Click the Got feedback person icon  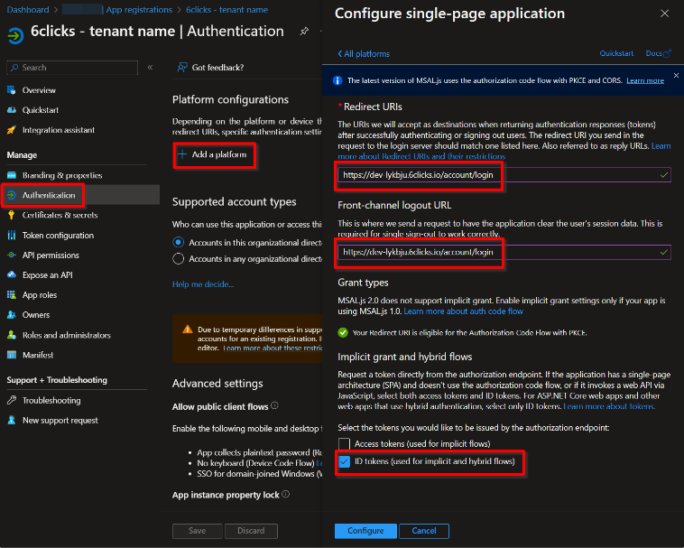pyautogui.click(x=182, y=67)
